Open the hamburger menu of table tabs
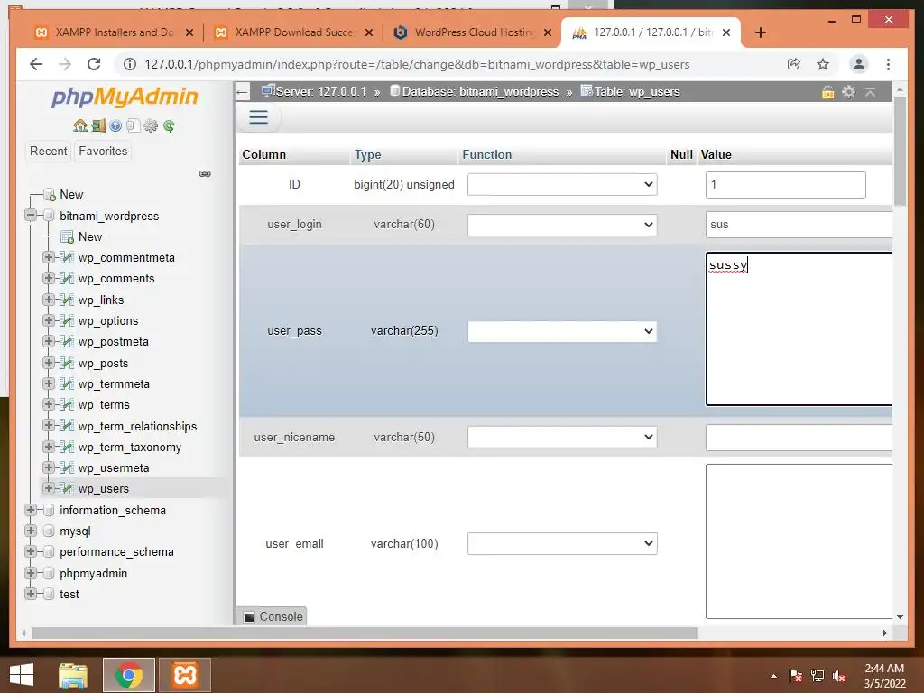The height and width of the screenshot is (693, 924). [x=259, y=116]
